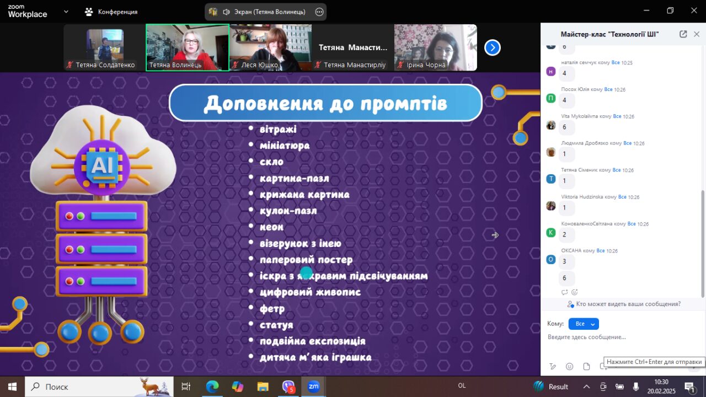This screenshot has height=397, width=706.
Task: Open Copilot from the taskbar
Action: coord(238,387)
